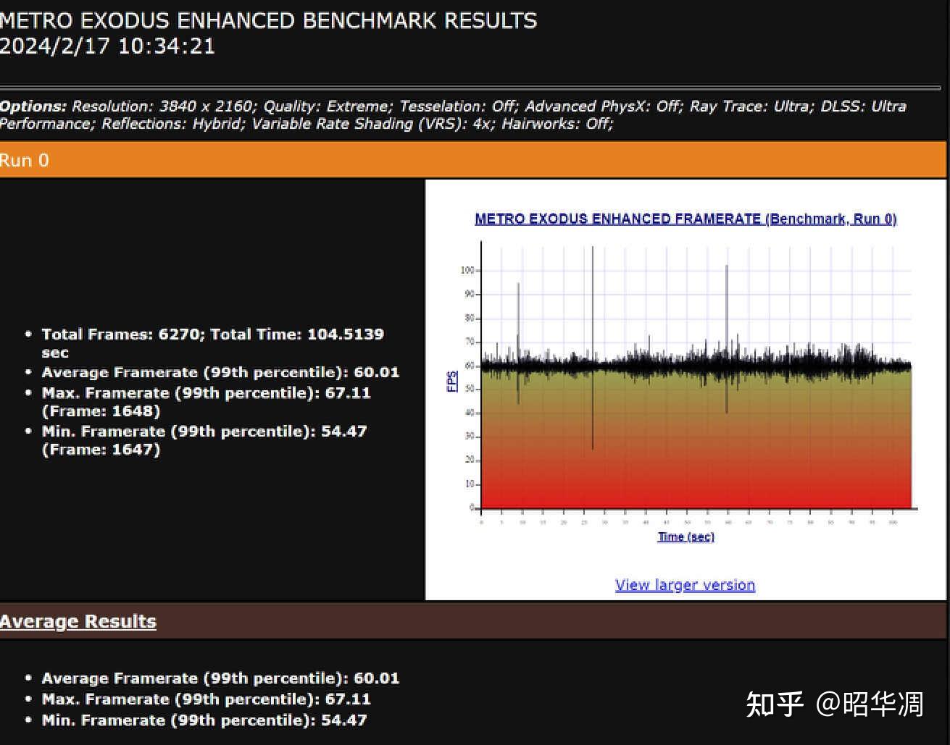Click the Options line with Resolution 3840 x 2160
This screenshot has width=950, height=745.
(x=453, y=114)
